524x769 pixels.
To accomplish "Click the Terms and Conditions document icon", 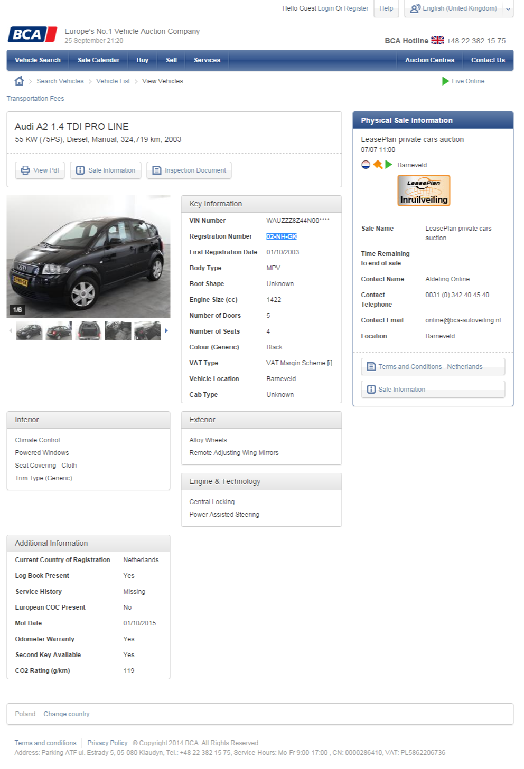I will pyautogui.click(x=371, y=366).
